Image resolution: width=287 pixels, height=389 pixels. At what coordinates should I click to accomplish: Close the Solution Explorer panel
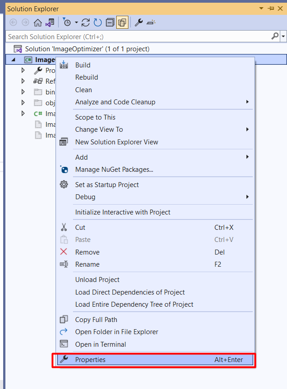pyautogui.click(x=280, y=9)
